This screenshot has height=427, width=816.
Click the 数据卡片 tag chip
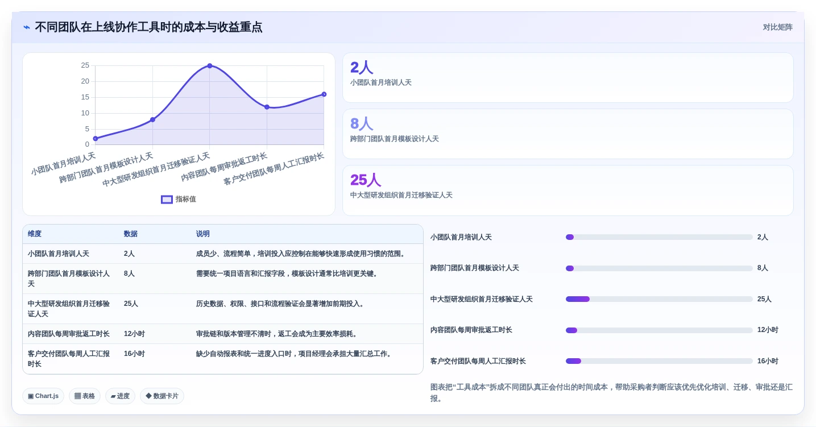tap(162, 396)
